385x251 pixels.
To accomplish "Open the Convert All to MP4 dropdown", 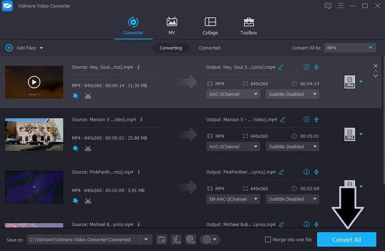I will (x=349, y=48).
